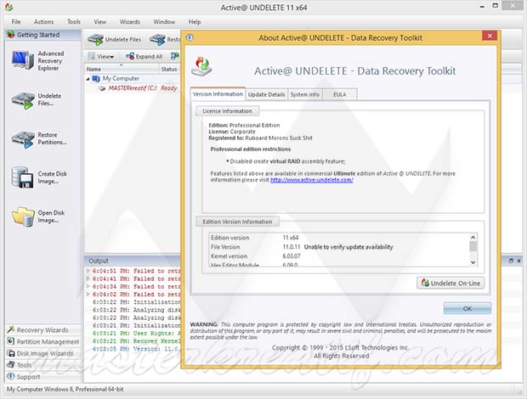The image size is (527, 399).
Task: Sort by Name column header
Action: [x=122, y=69]
